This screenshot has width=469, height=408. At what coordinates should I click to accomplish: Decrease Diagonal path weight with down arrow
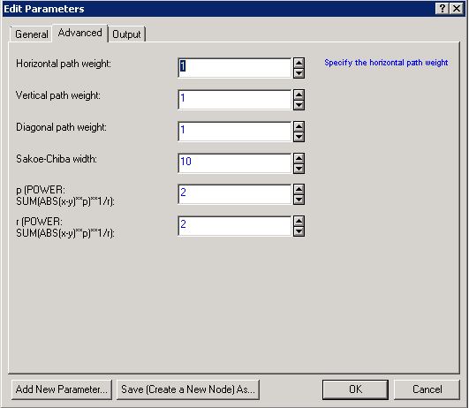tap(299, 137)
